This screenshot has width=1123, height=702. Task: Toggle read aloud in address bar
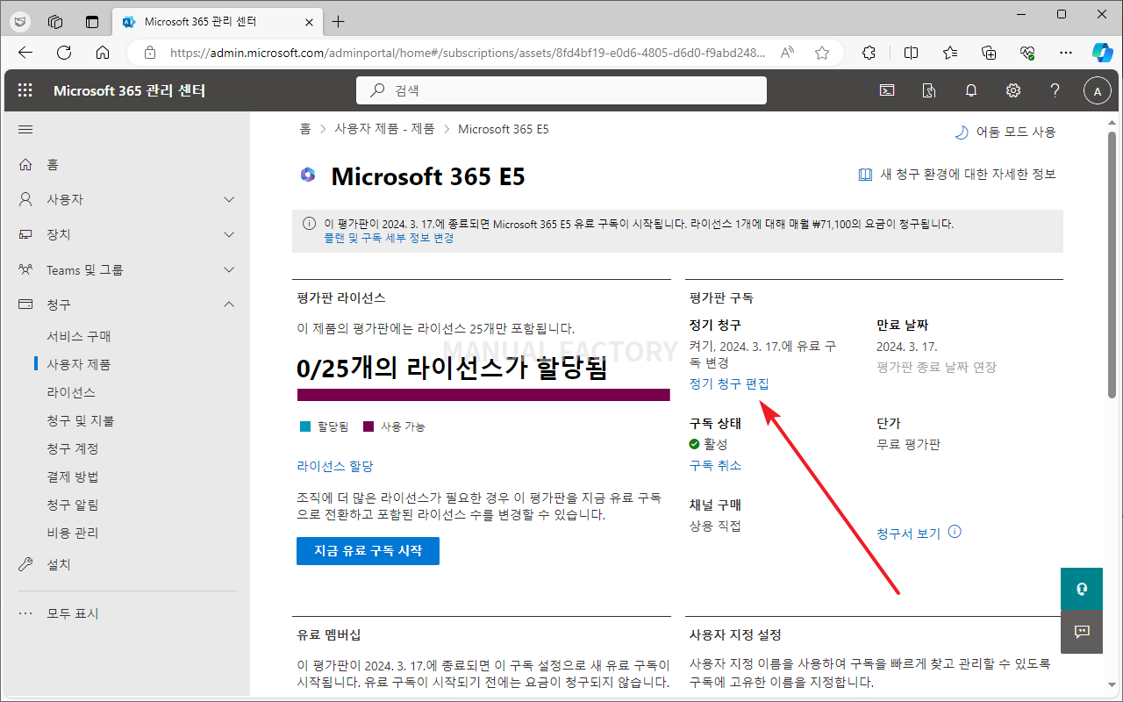coord(786,53)
